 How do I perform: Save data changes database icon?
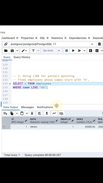(39, 113)
